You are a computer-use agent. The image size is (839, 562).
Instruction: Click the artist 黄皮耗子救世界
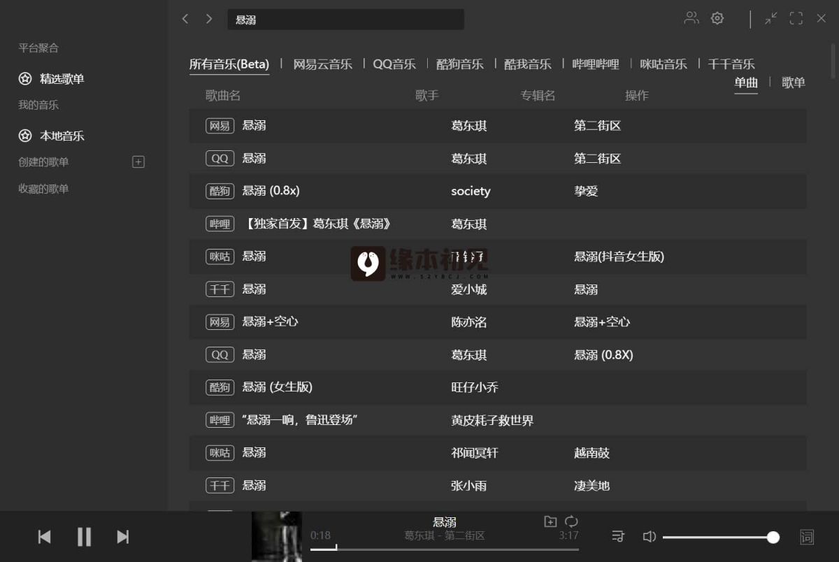tap(492, 420)
